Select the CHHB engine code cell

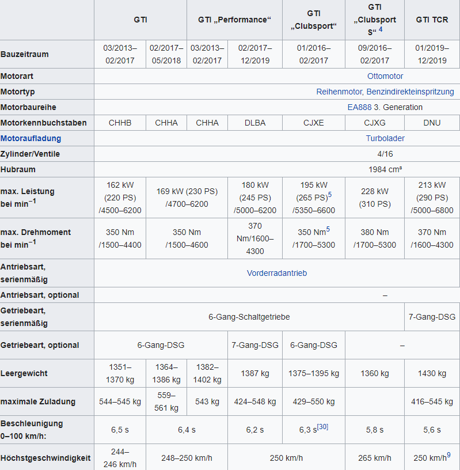point(120,123)
